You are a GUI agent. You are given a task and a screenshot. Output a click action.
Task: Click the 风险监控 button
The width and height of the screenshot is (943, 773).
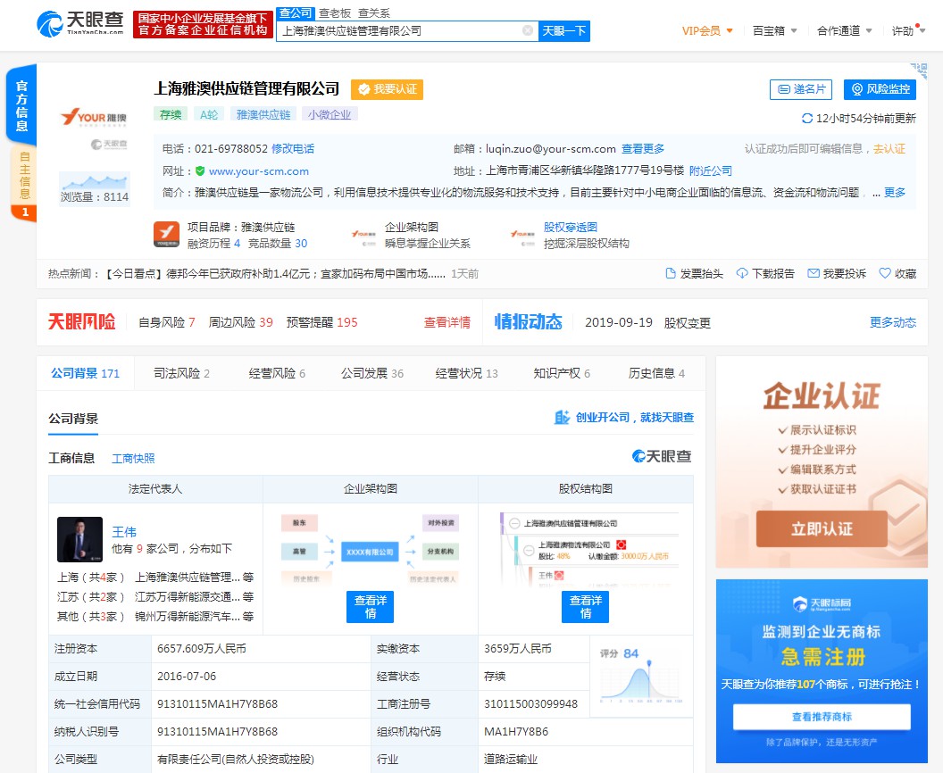click(x=880, y=89)
